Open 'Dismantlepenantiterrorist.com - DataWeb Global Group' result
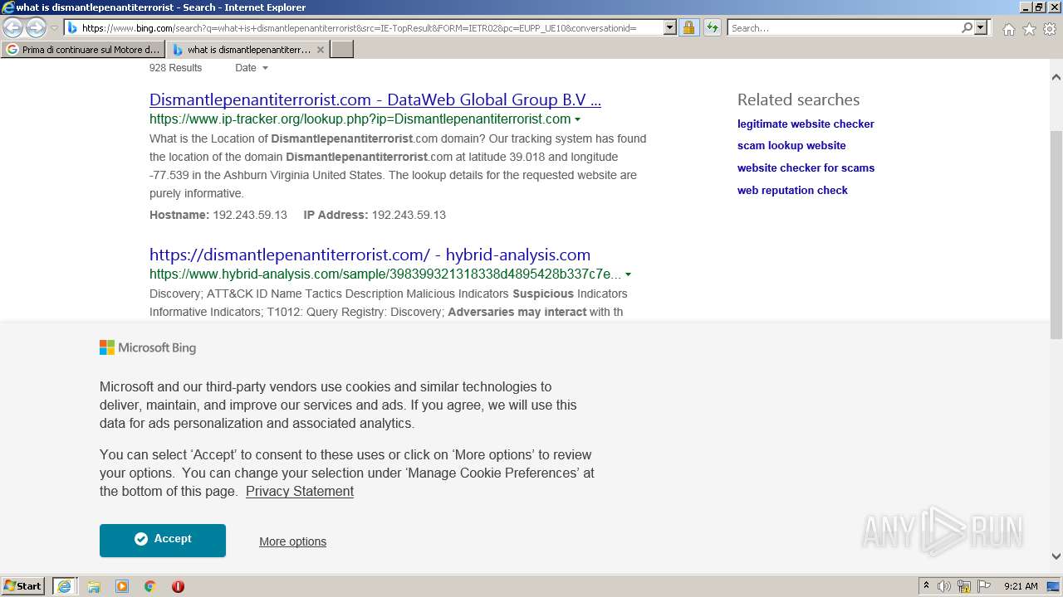1063x597 pixels. [375, 99]
